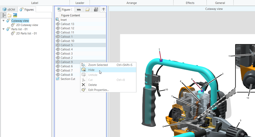Open Edit Properties from the context menu
The height and width of the screenshot is (137, 255).
coord(98,90)
